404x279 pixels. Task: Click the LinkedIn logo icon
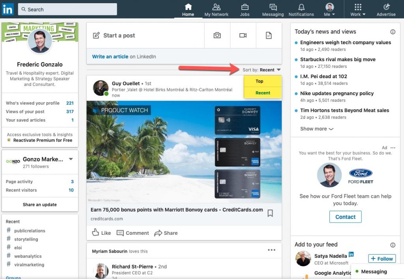click(7, 9)
